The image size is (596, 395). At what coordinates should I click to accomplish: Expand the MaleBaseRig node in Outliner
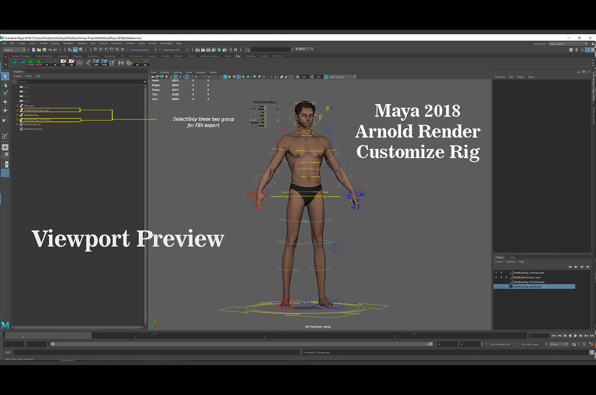tap(17, 115)
